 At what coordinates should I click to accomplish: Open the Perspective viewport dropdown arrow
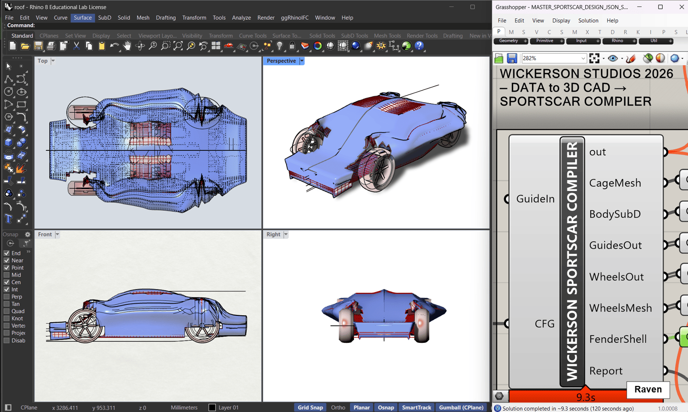[302, 61]
